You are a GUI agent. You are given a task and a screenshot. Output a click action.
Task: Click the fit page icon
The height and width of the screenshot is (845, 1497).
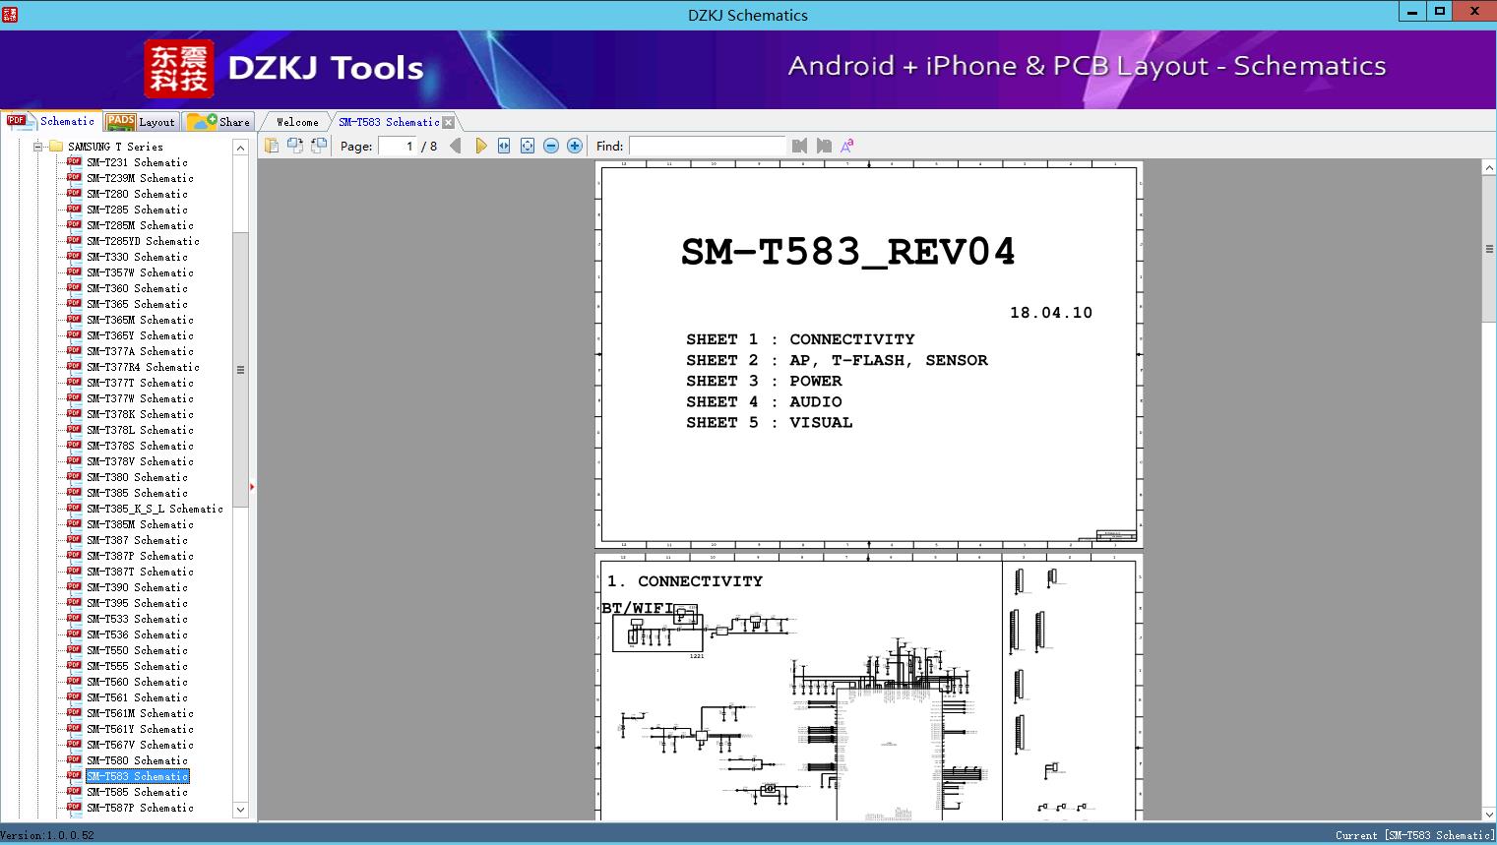[528, 146]
